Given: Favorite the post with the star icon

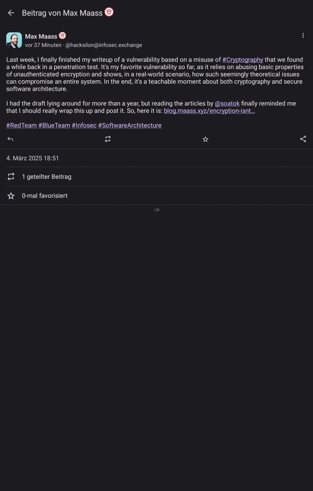Looking at the screenshot, I should tap(205, 139).
